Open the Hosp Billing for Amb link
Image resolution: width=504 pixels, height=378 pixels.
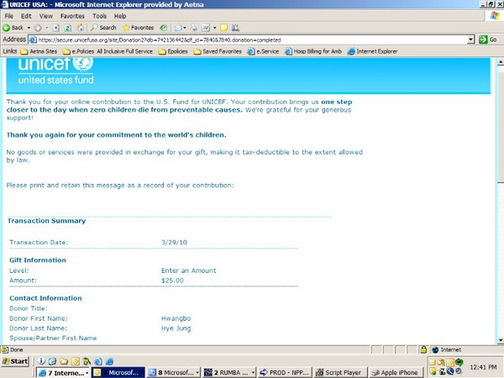click(x=313, y=51)
